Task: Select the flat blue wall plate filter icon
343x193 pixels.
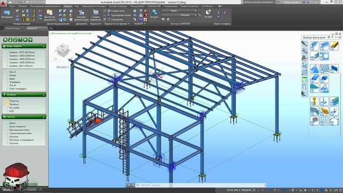Action: (334, 69)
